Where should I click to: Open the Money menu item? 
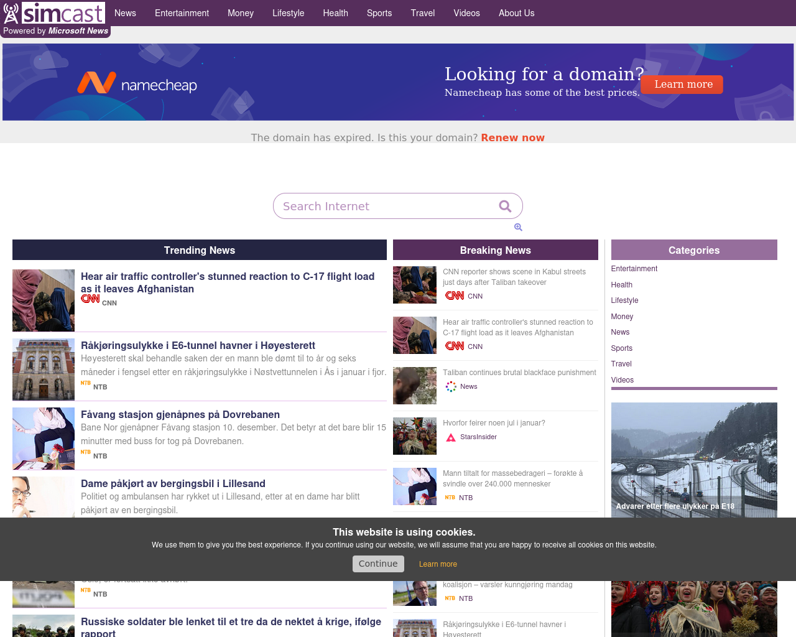tap(241, 13)
